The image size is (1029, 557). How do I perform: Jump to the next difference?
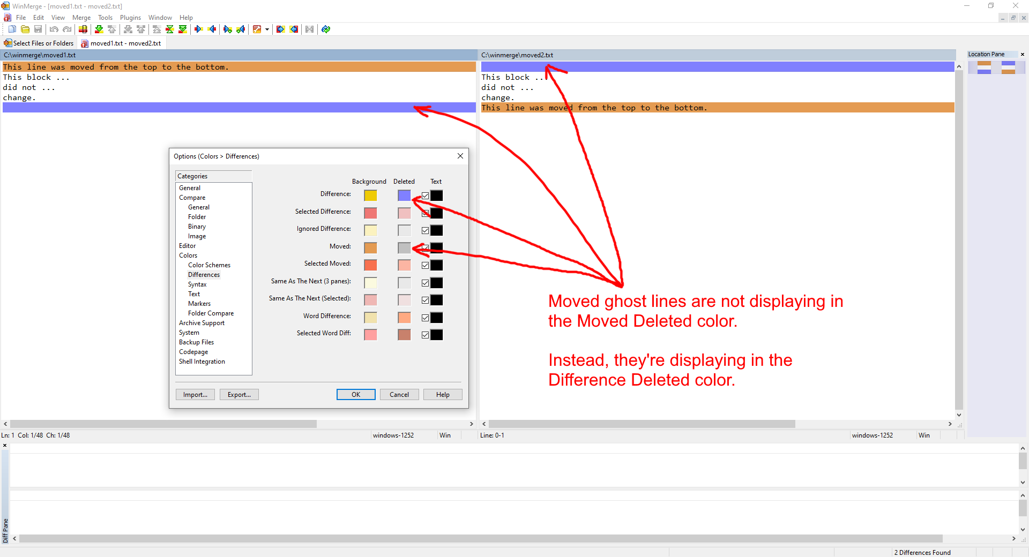(99, 29)
